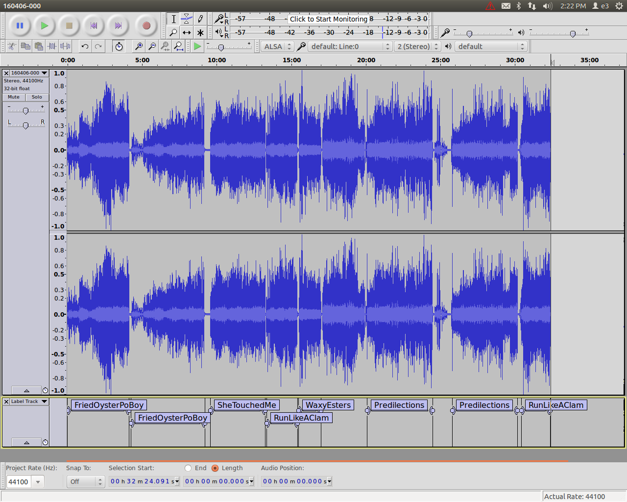Activate the Multi-Tool asterisk icon
The height and width of the screenshot is (502, 627).
pos(200,33)
